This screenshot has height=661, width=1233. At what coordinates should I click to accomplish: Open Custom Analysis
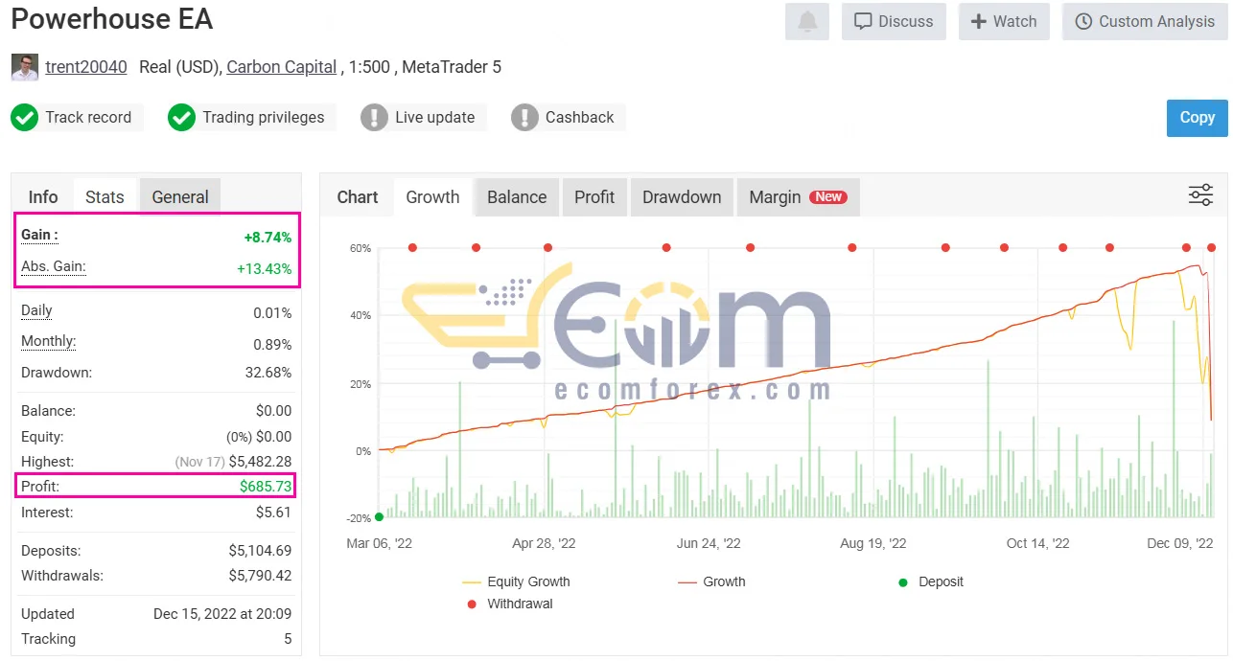tap(1145, 21)
